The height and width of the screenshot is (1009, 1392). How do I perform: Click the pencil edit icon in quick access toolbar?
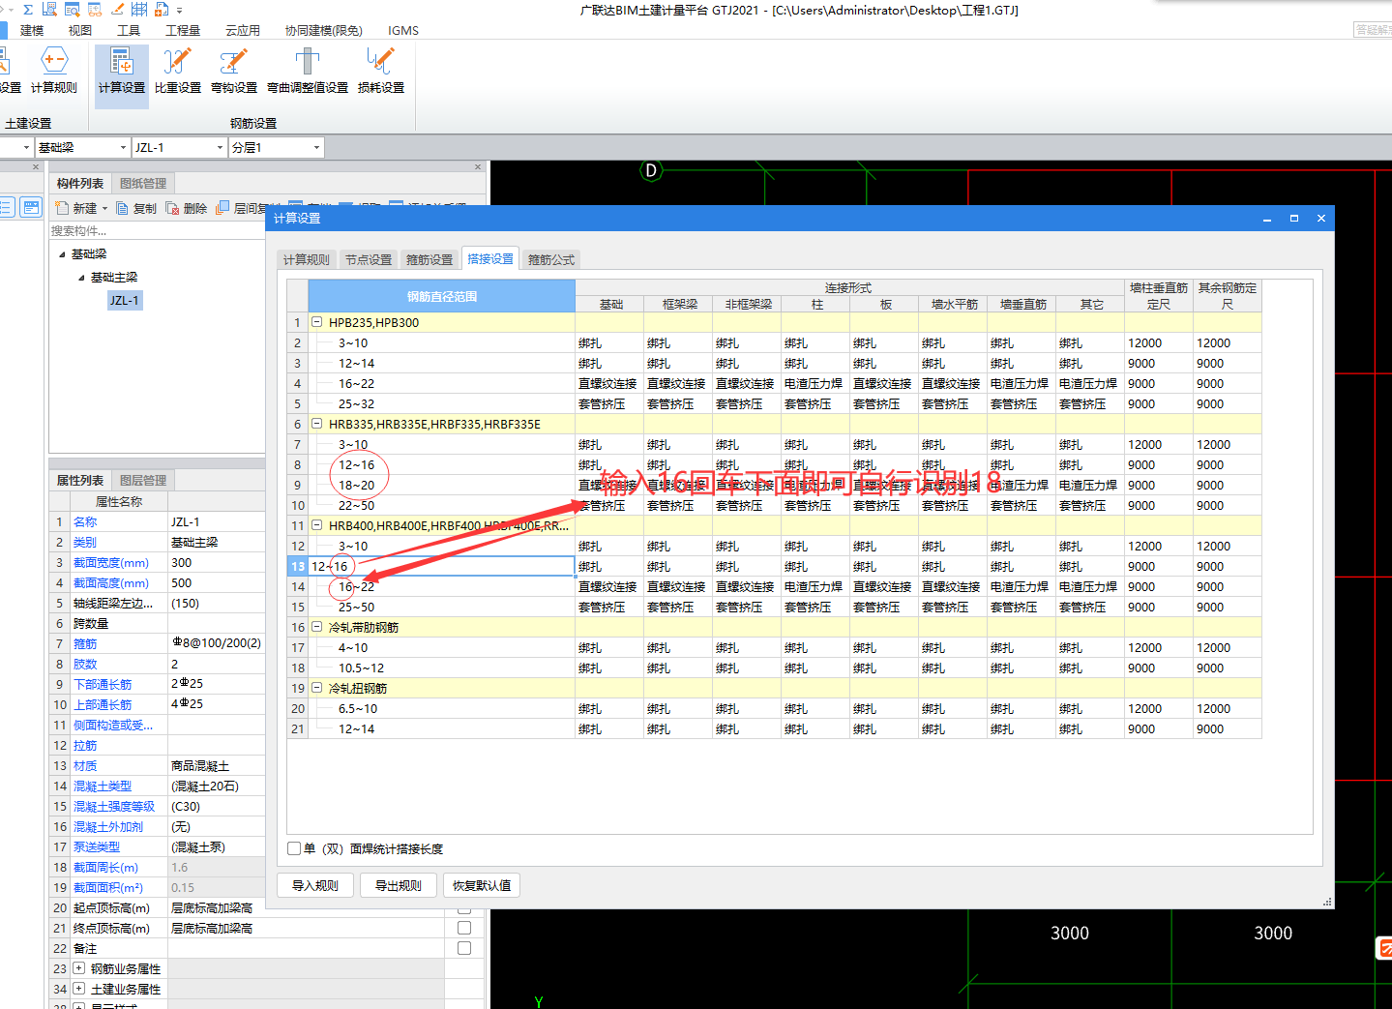coord(117,9)
